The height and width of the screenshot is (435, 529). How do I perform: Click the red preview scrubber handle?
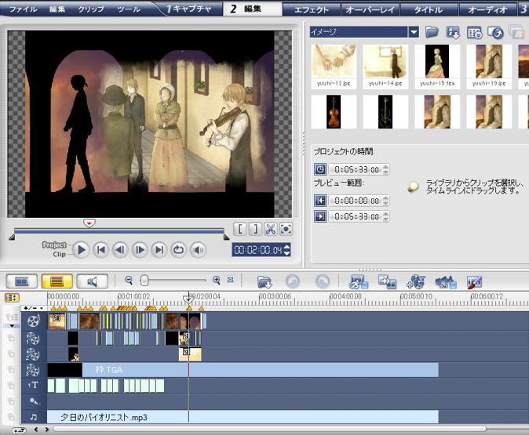coord(89,223)
